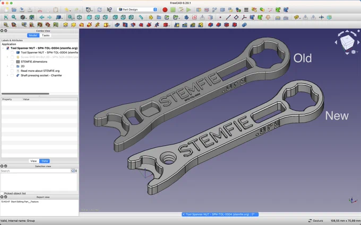This screenshot has width=361, height=225.
Task: Click the fit all zoom icon
Action: coord(6,17)
